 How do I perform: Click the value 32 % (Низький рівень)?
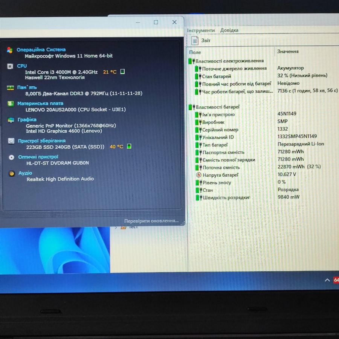302,75
